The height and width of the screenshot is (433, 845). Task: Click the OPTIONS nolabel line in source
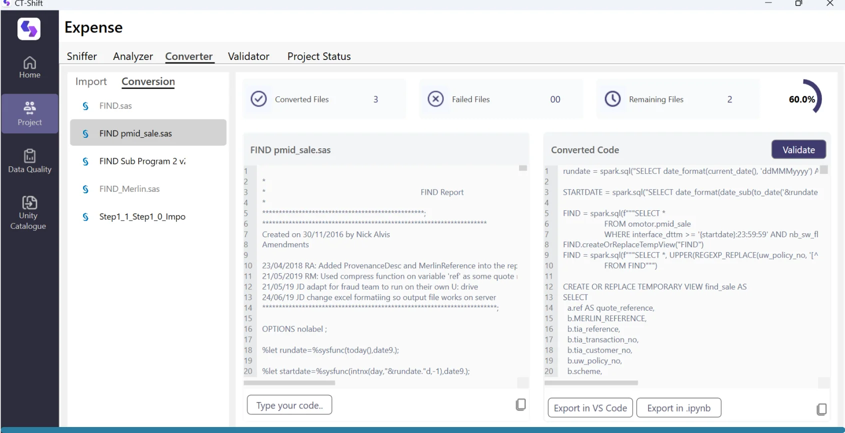294,329
